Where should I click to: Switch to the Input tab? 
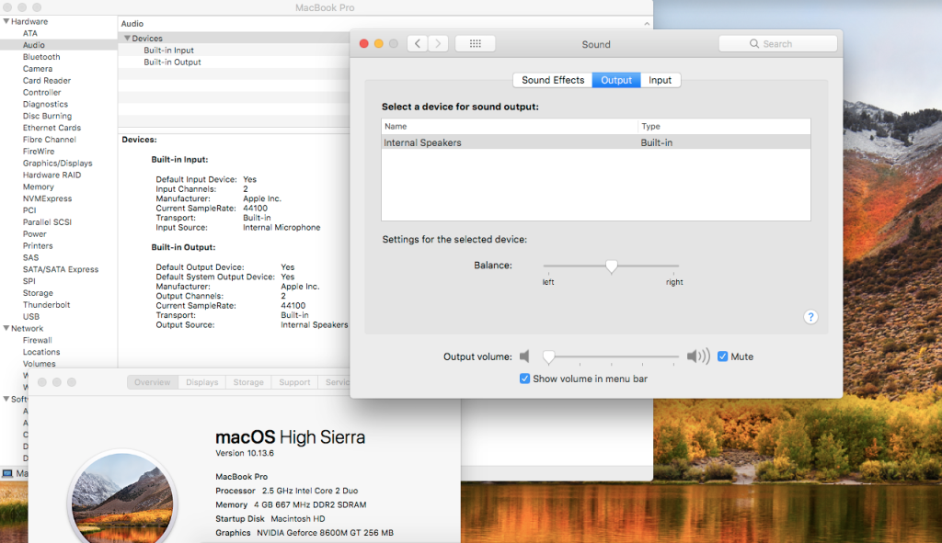(x=660, y=80)
